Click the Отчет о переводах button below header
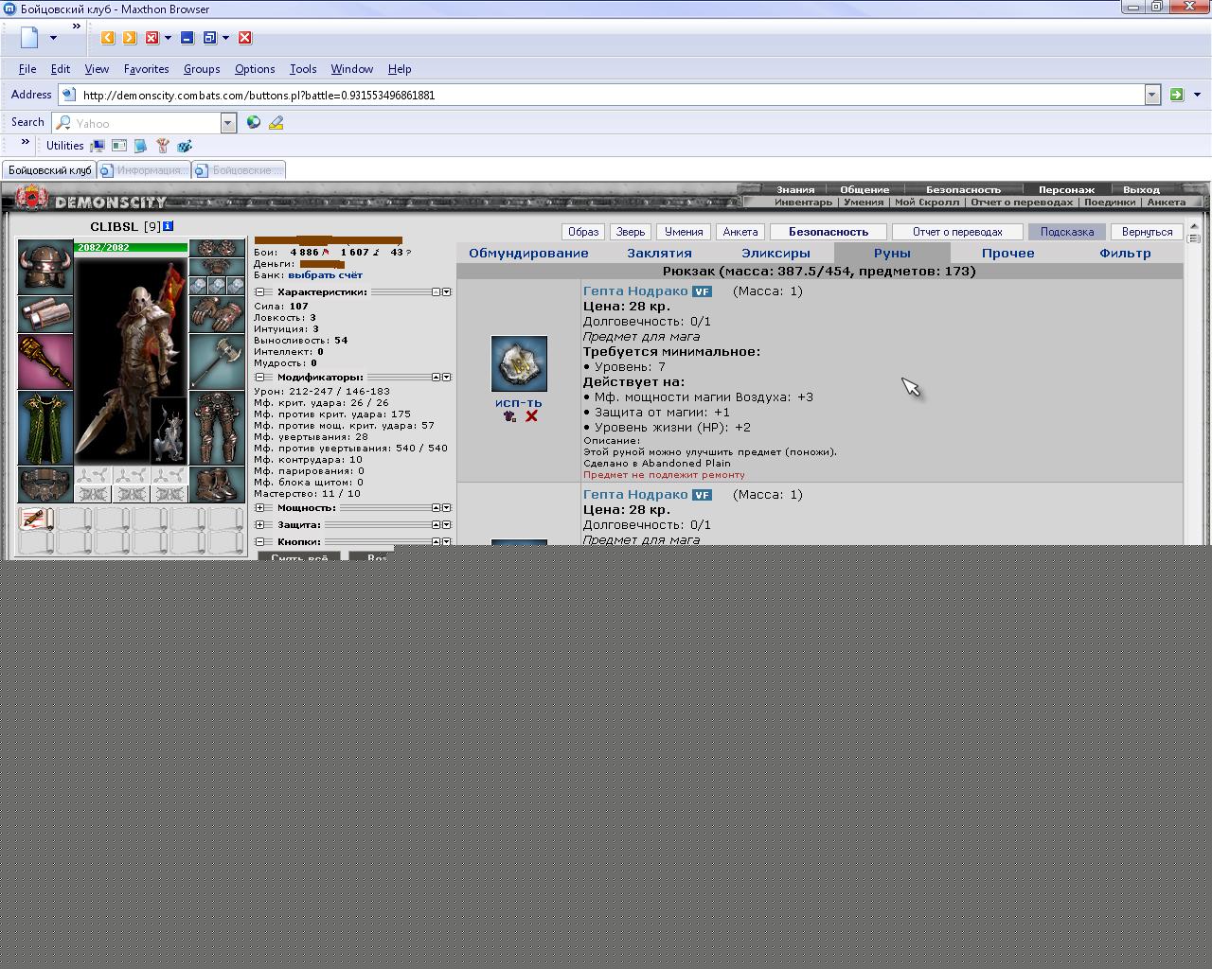The image size is (1212, 969). [957, 232]
